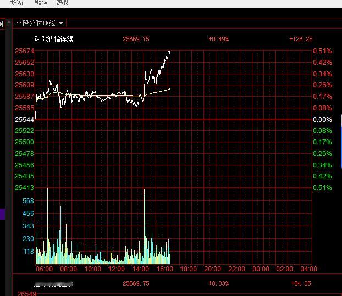Click the 25587 price axis label
The width and height of the screenshot is (342, 296).
point(25,97)
